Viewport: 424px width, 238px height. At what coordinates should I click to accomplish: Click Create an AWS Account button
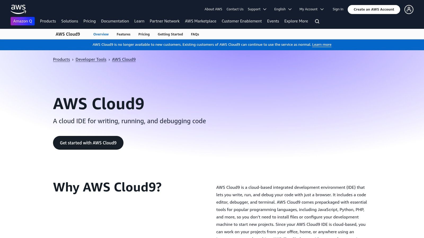point(374,10)
